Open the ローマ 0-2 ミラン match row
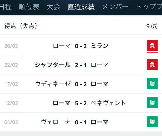Image resolution: width=162 pixels, height=136 pixels. pyautogui.click(x=81, y=46)
